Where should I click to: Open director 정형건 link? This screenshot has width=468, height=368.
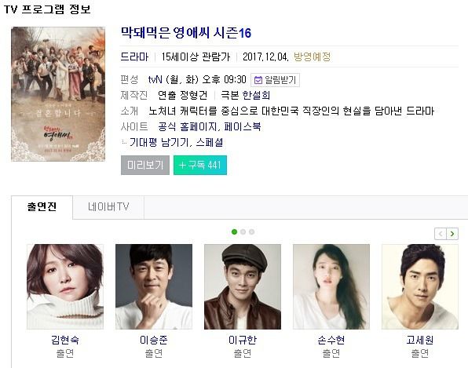point(194,95)
